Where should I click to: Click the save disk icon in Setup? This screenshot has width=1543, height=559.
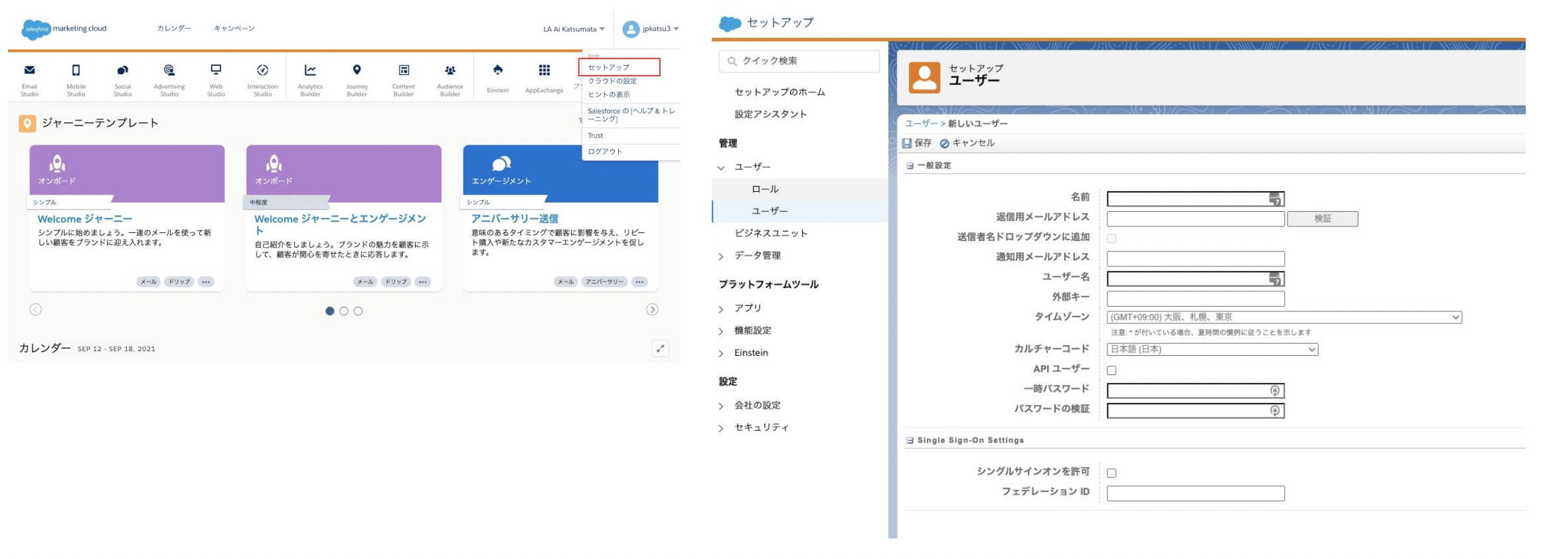click(x=907, y=143)
